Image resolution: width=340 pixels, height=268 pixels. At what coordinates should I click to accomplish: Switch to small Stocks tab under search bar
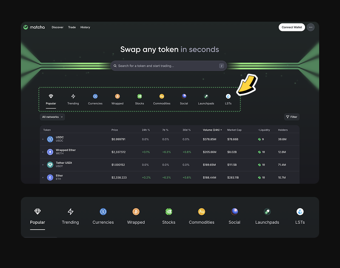(x=140, y=100)
